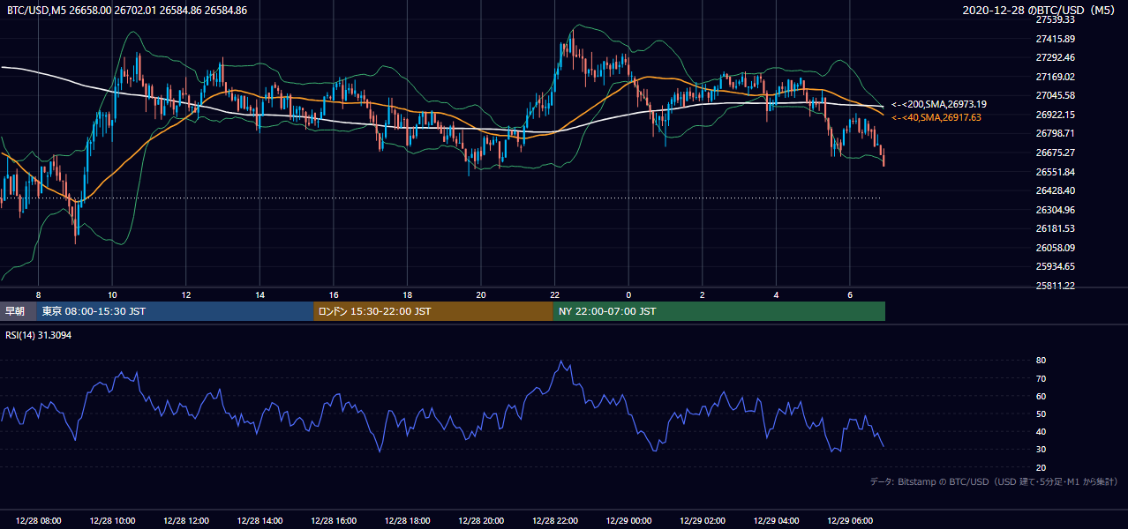Viewport: 1128px width, 529px height.
Task: Click price axis value 27415.89
Action: pos(1055,39)
